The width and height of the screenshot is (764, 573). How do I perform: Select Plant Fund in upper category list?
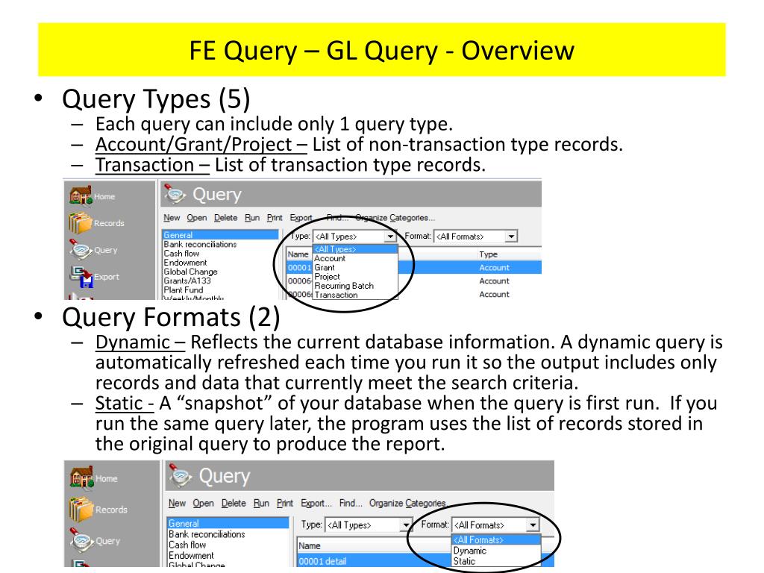pyautogui.click(x=184, y=289)
